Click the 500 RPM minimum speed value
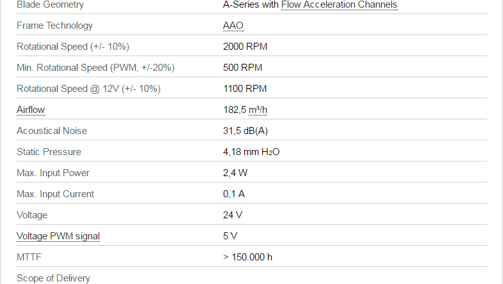The width and height of the screenshot is (503, 284). 242,68
